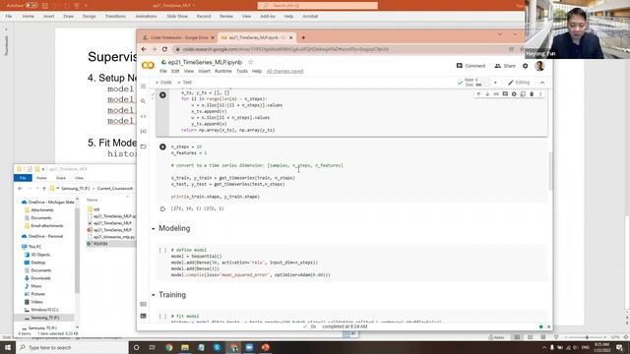Screen dimensions: 630x354
Task: Open the Editing mode dropdown
Action: (x=519, y=83)
